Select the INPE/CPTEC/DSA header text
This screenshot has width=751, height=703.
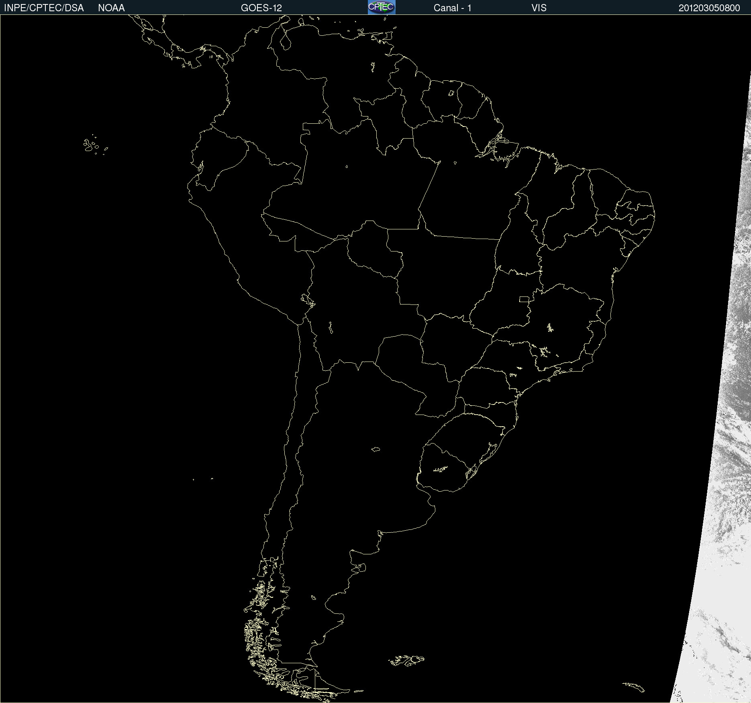tap(44, 8)
